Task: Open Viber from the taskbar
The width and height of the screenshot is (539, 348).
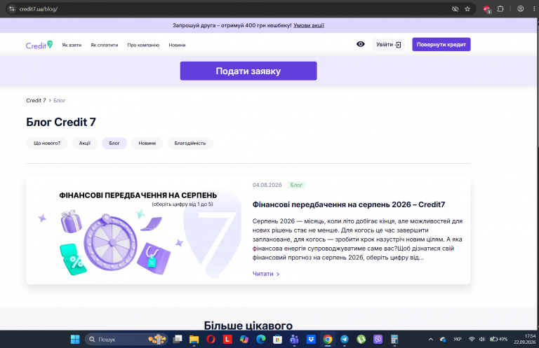Action: click(378, 340)
